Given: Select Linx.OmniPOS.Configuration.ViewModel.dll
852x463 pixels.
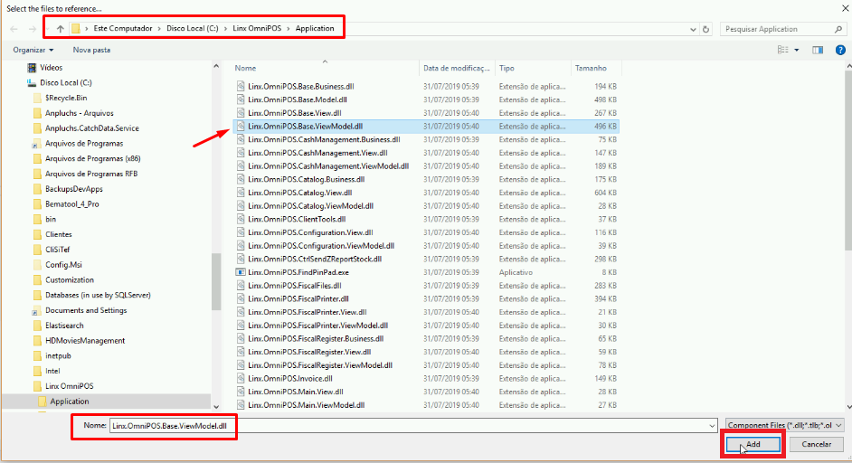Looking at the screenshot, I should coord(320,246).
